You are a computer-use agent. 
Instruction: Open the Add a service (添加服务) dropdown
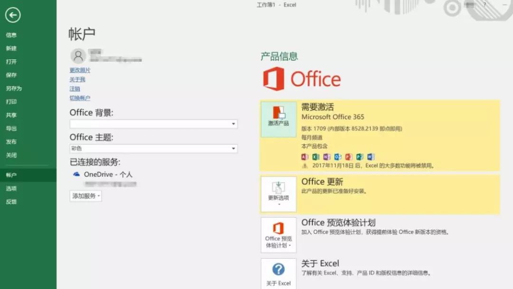(x=85, y=196)
